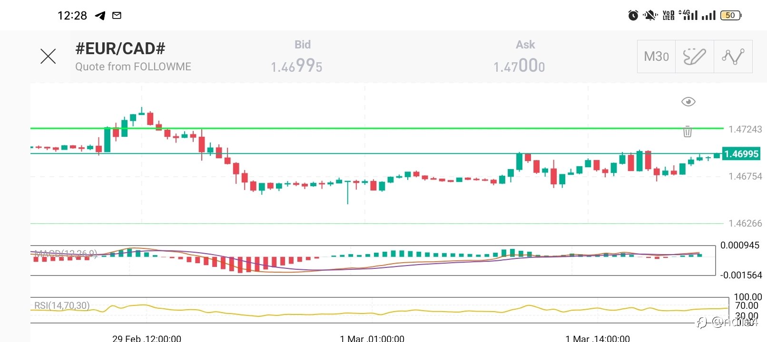Click the 1.46266 price axis label
767x342 pixels.
pos(745,223)
